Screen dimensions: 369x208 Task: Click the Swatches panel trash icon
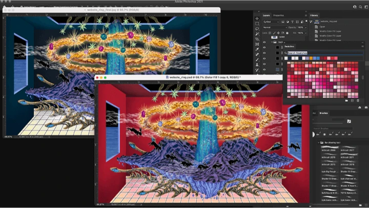(x=358, y=100)
